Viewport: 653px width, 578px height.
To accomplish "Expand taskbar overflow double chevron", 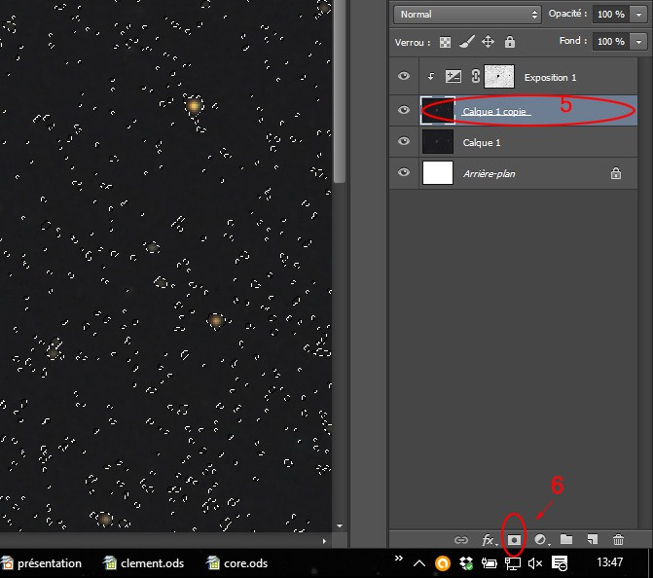I will pyautogui.click(x=399, y=559).
